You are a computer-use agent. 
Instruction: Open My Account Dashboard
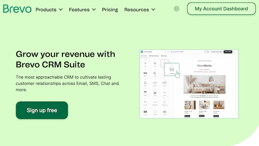coord(221,9)
